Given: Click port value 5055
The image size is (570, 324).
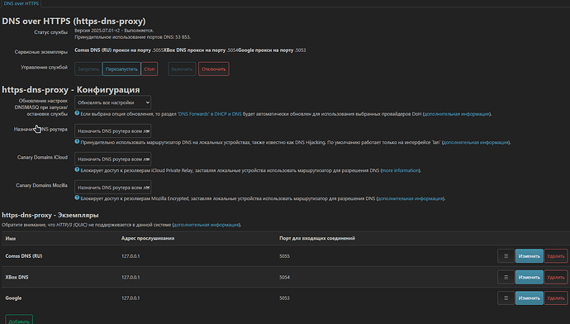Looking at the screenshot, I should 285,256.
